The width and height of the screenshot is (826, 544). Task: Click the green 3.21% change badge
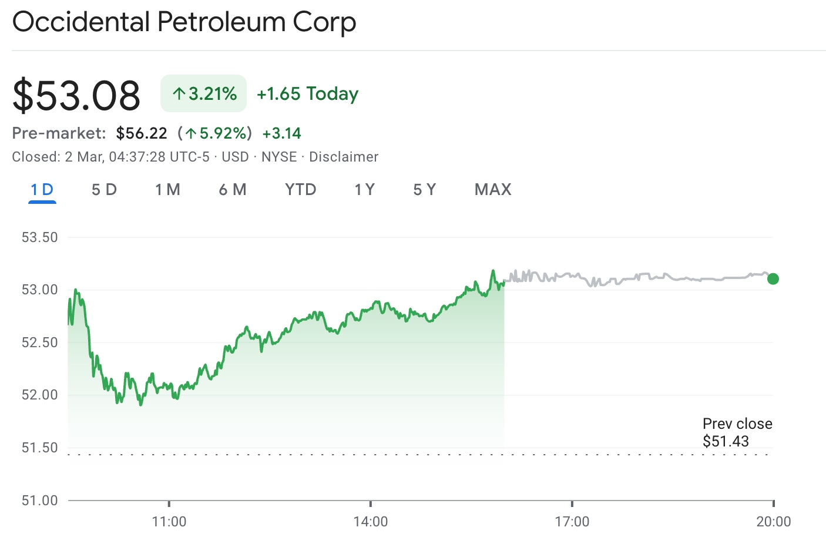(203, 93)
